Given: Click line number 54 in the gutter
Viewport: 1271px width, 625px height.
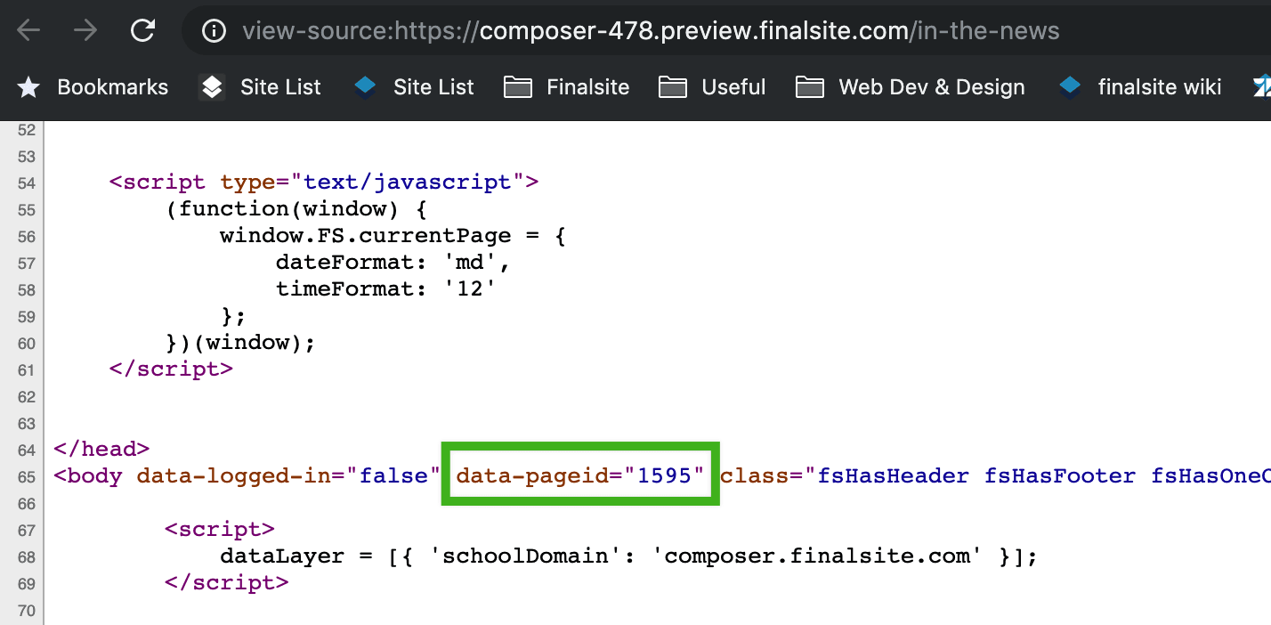Looking at the screenshot, I should tap(26, 183).
